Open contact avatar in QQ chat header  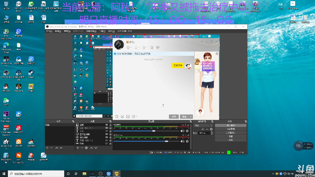coord(119,44)
